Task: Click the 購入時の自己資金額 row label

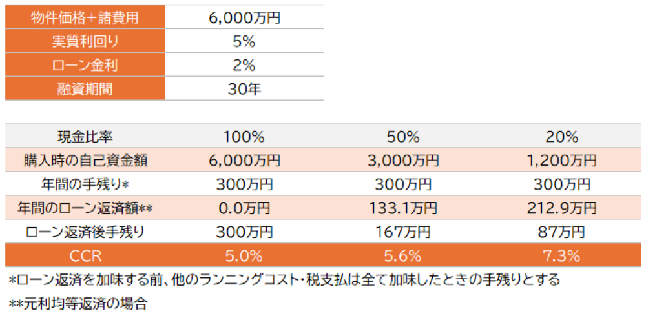Action: tap(85, 161)
